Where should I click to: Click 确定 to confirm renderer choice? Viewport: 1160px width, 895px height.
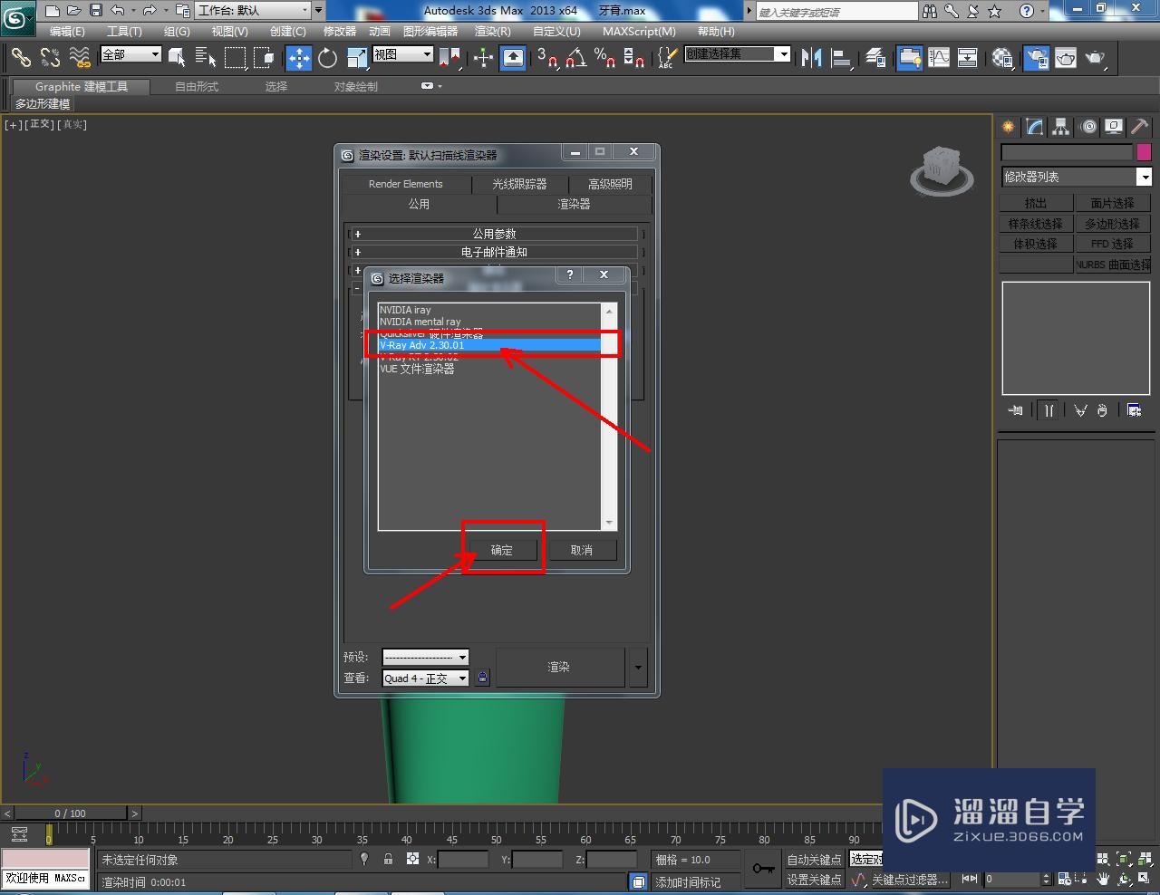(x=502, y=550)
